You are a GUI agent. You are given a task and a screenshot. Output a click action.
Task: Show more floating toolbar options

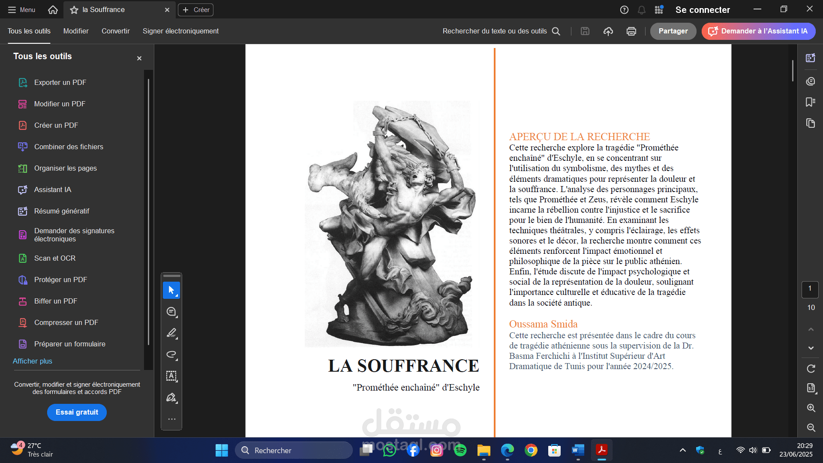pos(171,419)
